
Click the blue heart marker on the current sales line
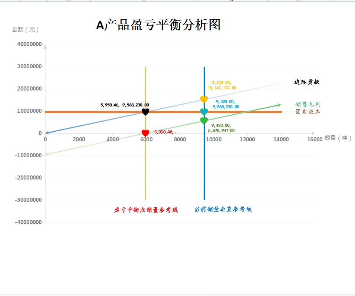click(204, 112)
